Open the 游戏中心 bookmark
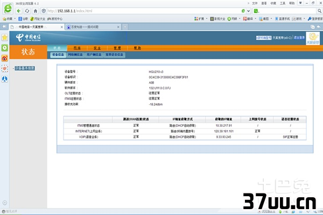 click(55, 19)
